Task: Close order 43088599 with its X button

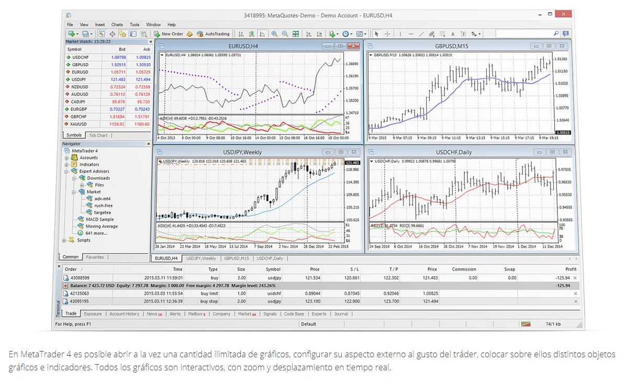Action: click(x=575, y=278)
